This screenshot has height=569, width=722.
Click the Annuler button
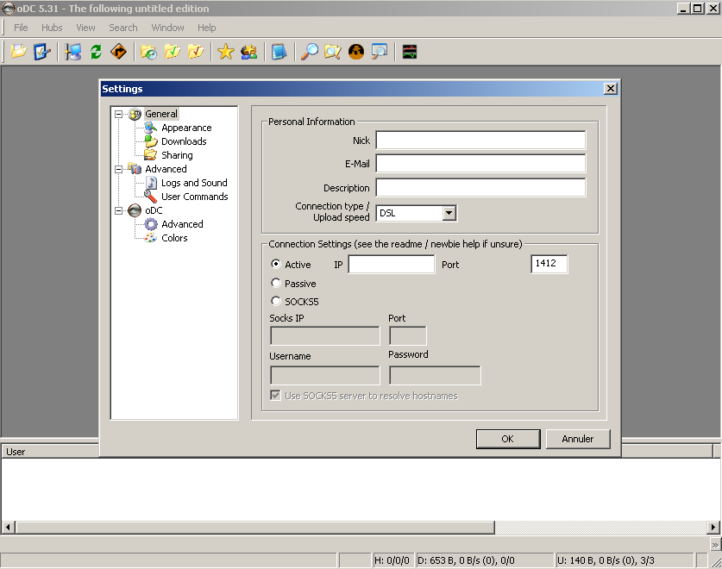point(578,439)
